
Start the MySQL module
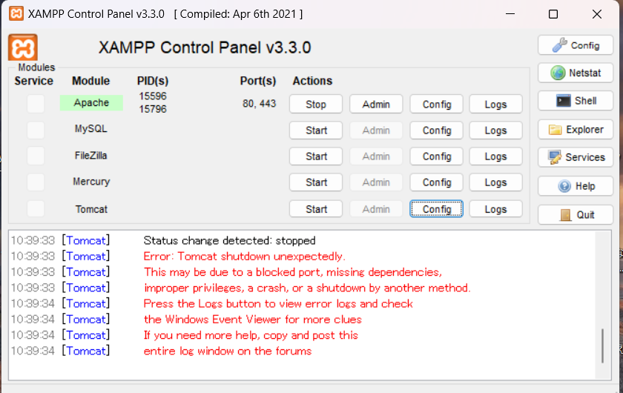point(316,131)
